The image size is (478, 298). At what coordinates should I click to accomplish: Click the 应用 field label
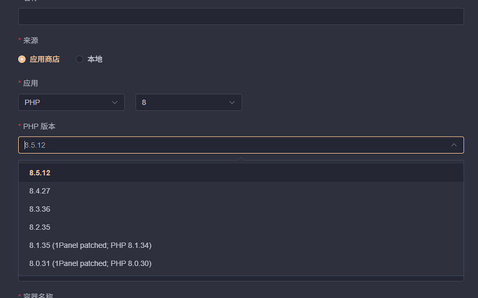30,83
